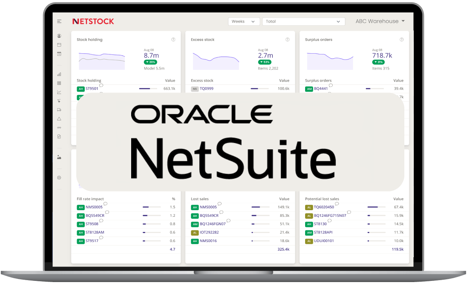This screenshot has width=467, height=284.
Task: Open the people group sidebar icon
Action: [x=59, y=157]
